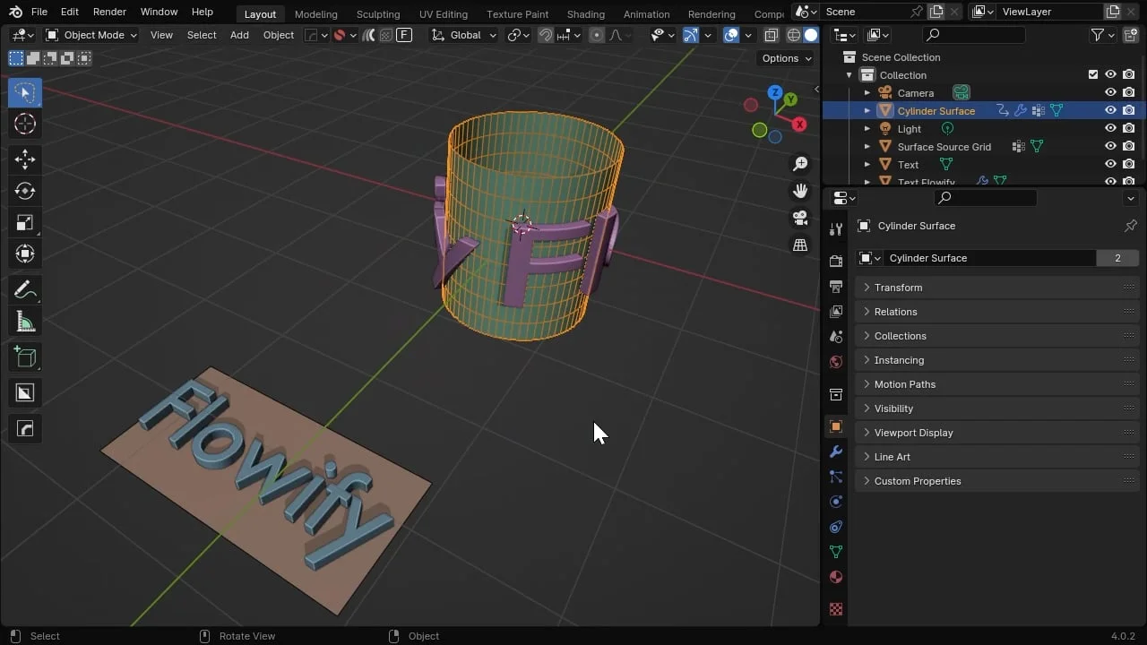The height and width of the screenshot is (645, 1147).
Task: Select the Move tool in the toolbar
Action: pos(25,159)
